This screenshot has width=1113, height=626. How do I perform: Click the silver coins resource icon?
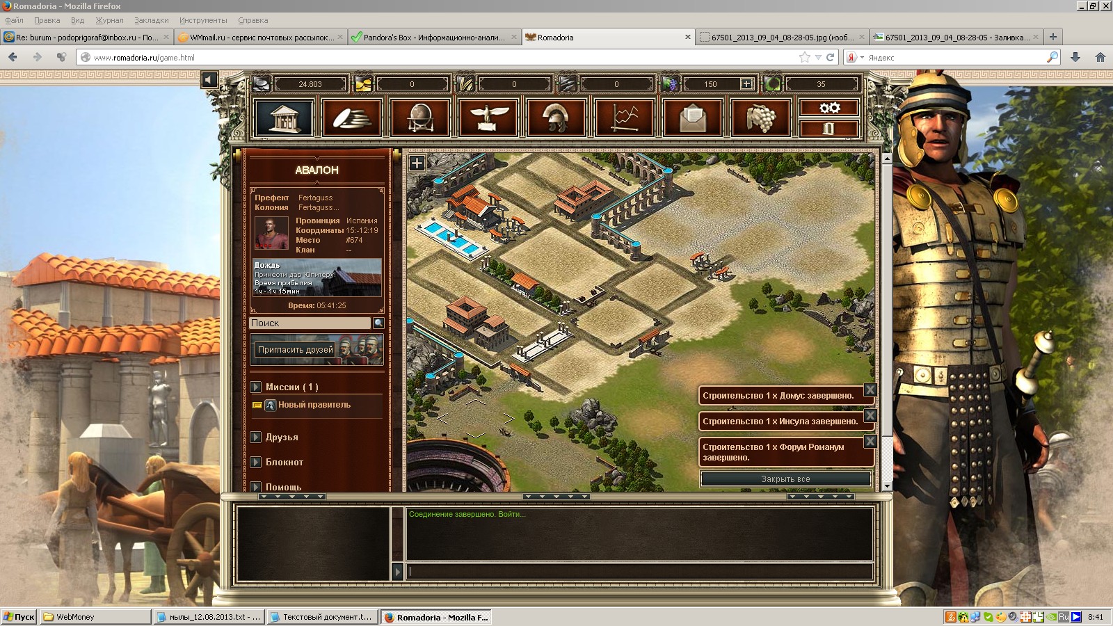[x=262, y=83]
